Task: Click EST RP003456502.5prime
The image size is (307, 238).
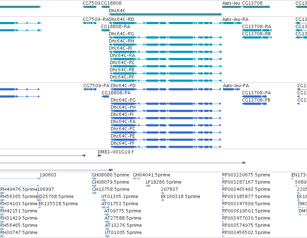Action: 246,233
